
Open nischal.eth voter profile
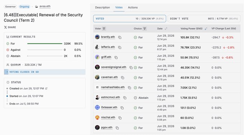(x=108, y=117)
